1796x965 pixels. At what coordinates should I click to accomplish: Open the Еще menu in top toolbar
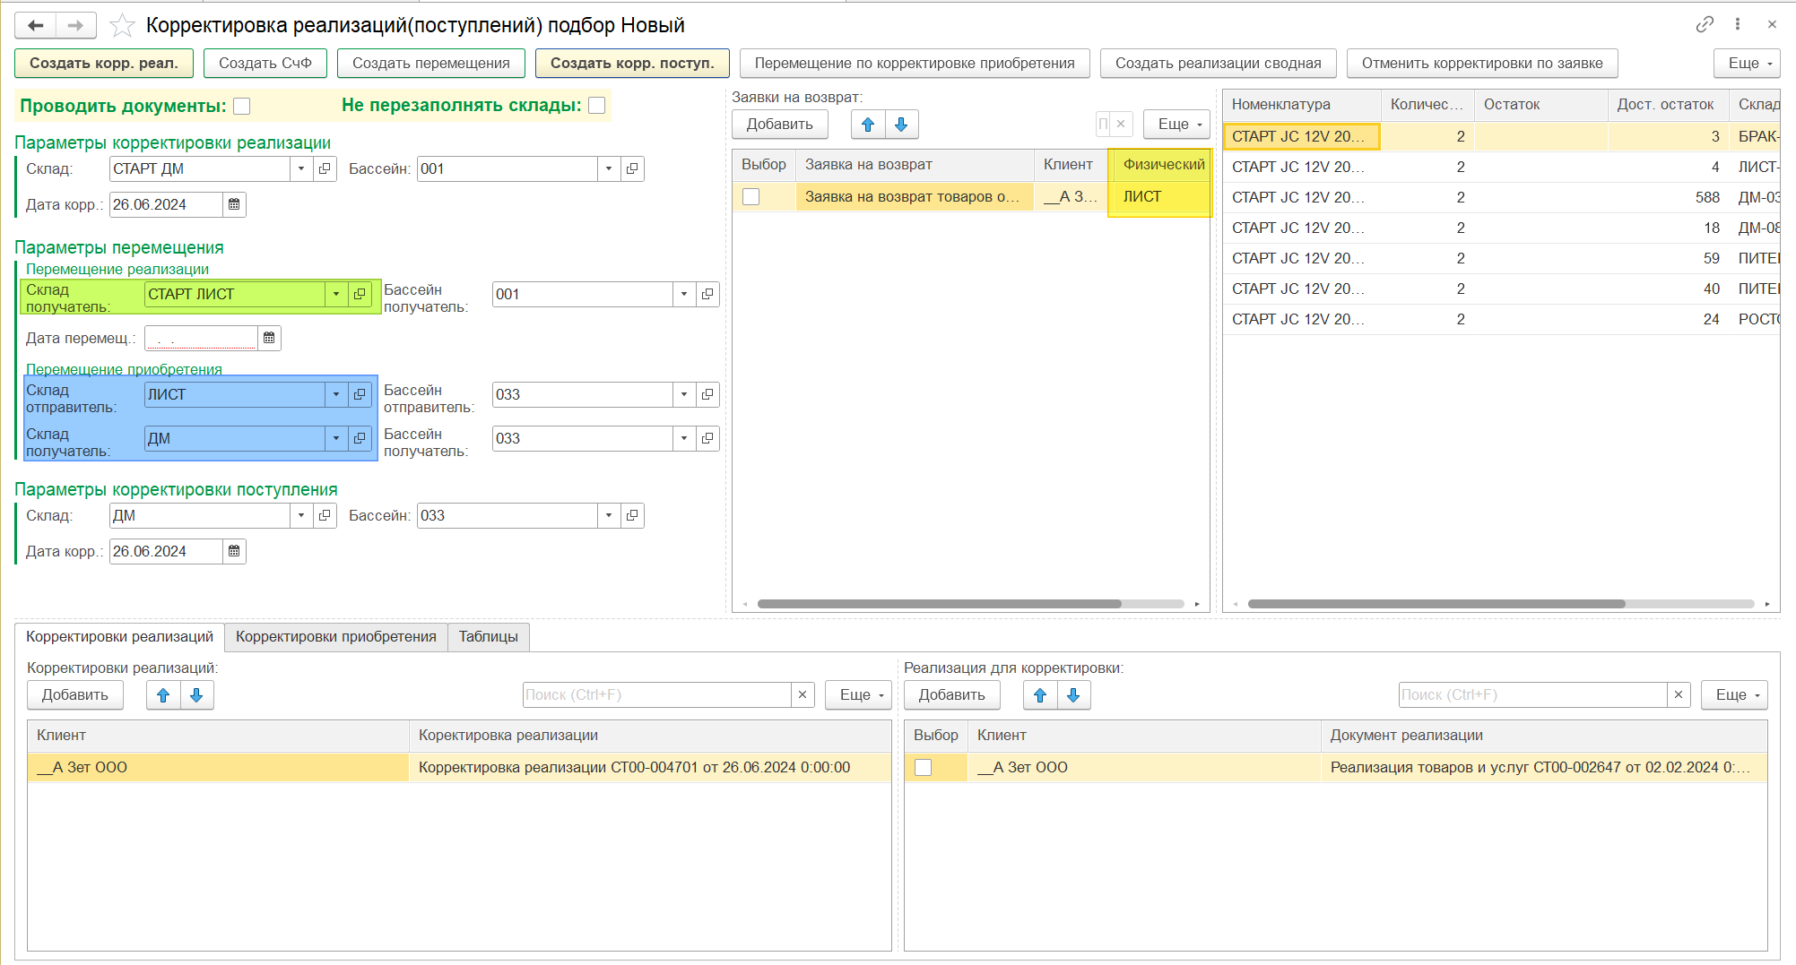1746,63
